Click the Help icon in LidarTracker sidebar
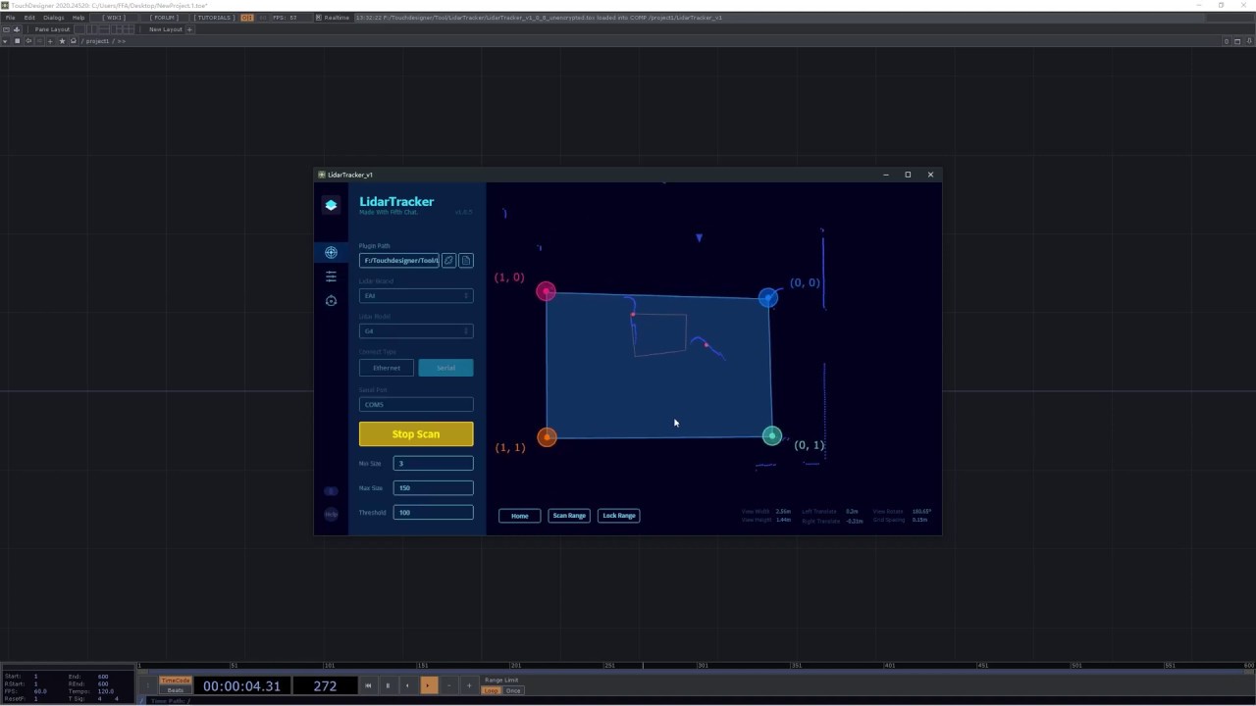 [x=331, y=514]
